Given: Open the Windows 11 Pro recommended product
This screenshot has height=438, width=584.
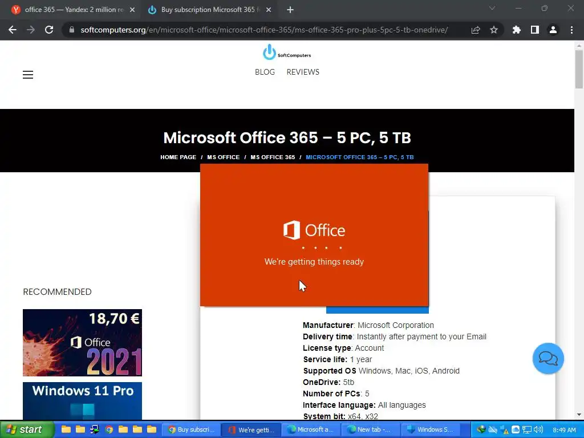Looking at the screenshot, I should click(82, 401).
